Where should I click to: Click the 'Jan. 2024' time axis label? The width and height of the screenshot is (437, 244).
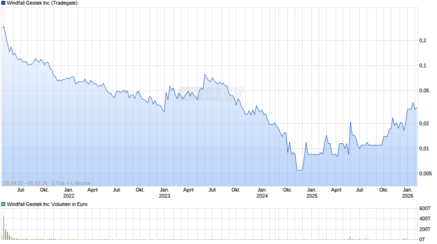pos(262,193)
